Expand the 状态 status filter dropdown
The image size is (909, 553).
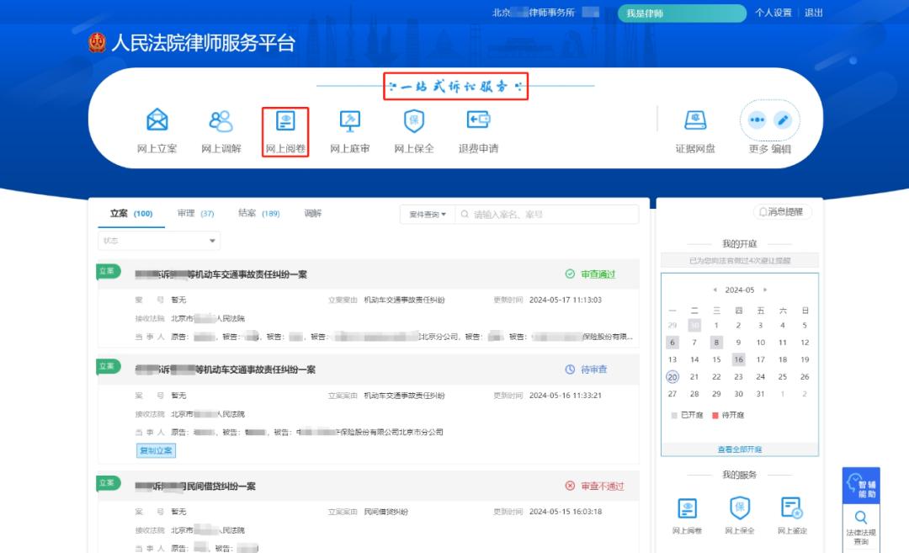158,240
